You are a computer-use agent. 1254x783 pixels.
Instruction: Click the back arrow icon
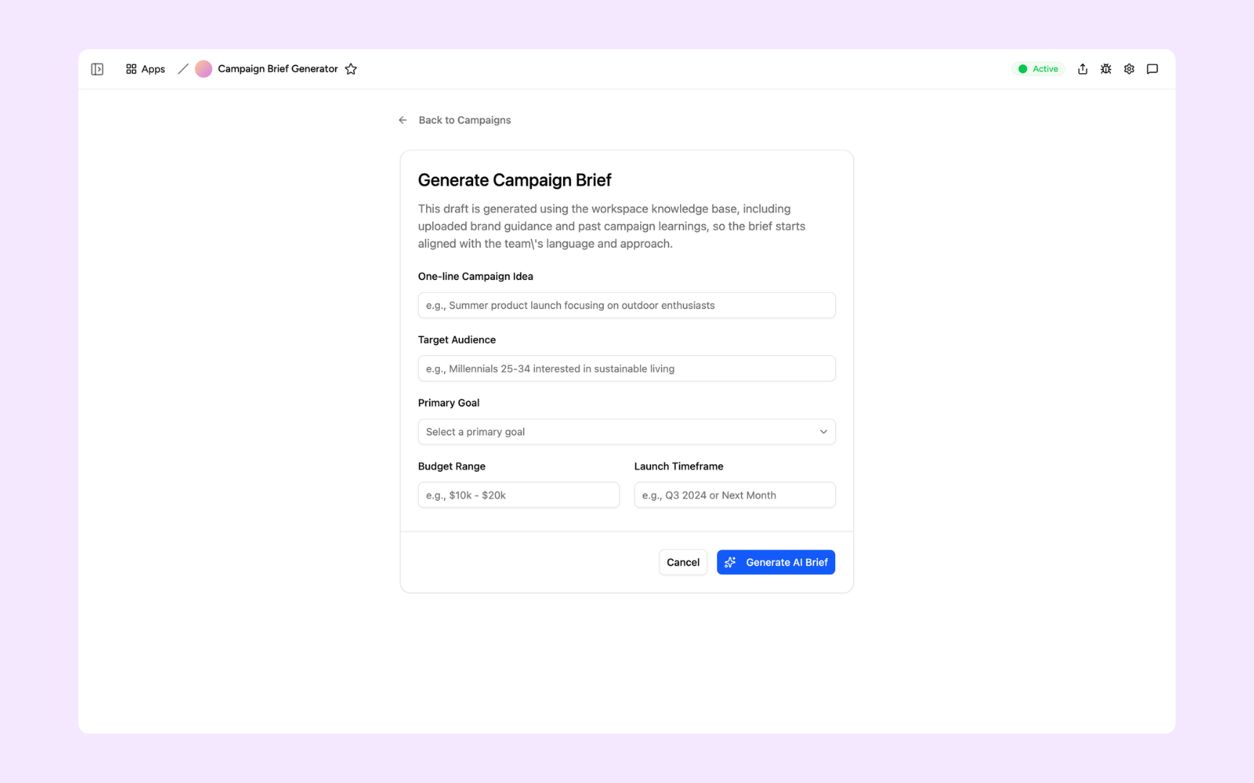click(x=403, y=120)
